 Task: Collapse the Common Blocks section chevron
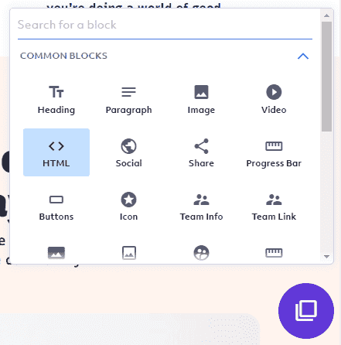coord(303,56)
